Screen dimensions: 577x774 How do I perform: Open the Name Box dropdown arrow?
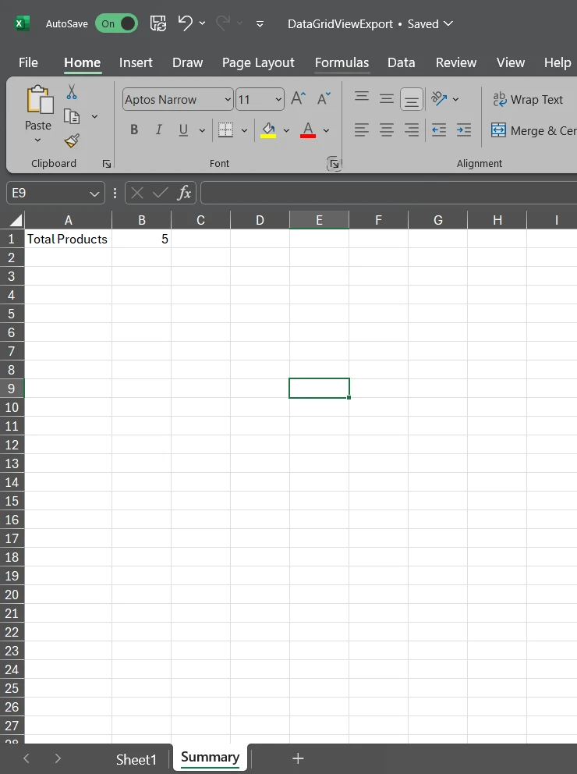(95, 193)
